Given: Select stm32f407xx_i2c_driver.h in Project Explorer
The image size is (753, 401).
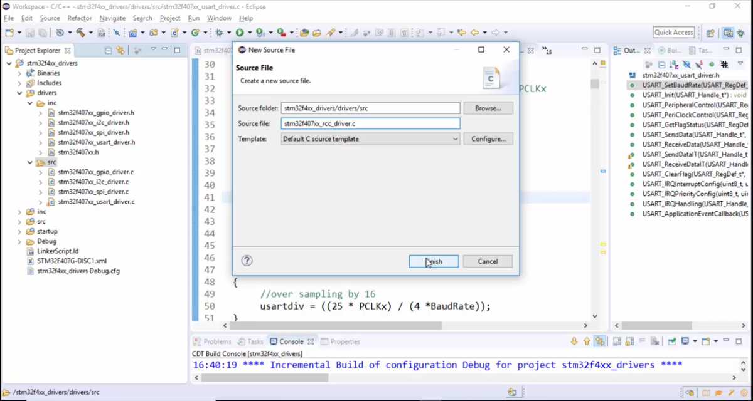Looking at the screenshot, I should 93,123.
